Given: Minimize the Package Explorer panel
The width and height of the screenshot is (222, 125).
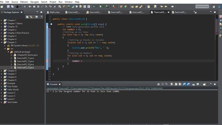Looking at the screenshot, I should click(x=37, y=12).
